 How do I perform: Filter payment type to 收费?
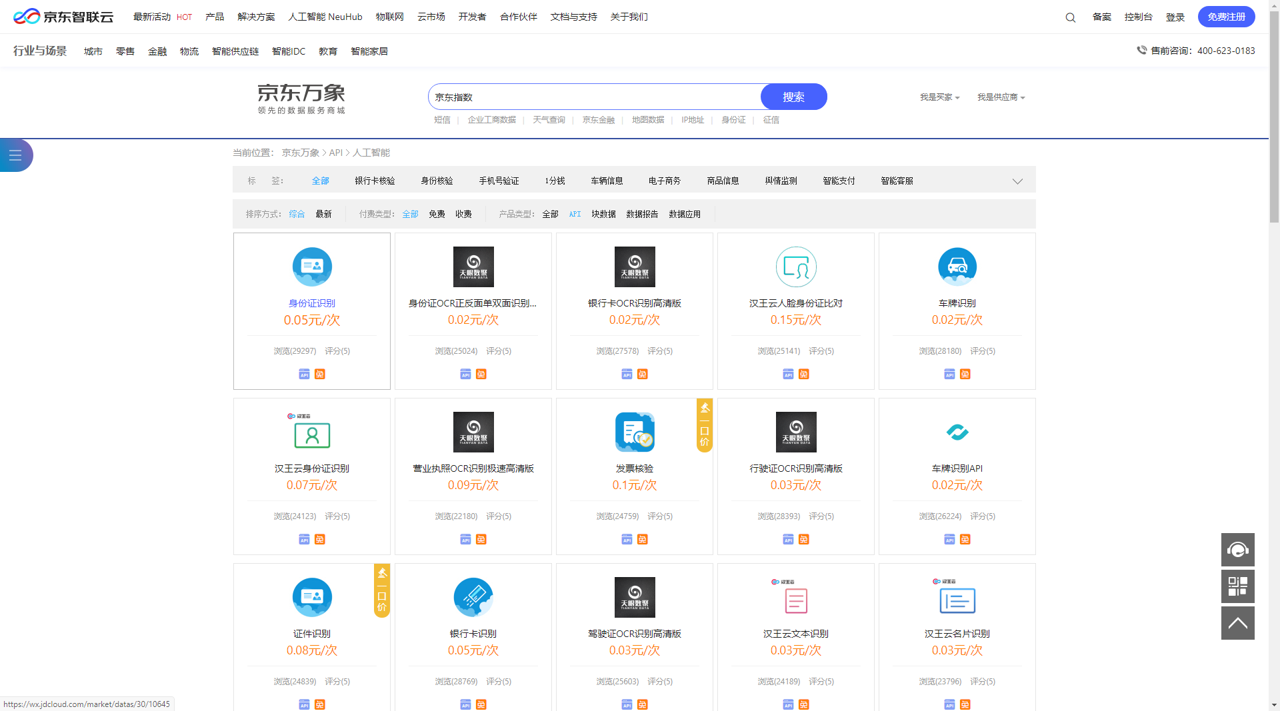463,214
